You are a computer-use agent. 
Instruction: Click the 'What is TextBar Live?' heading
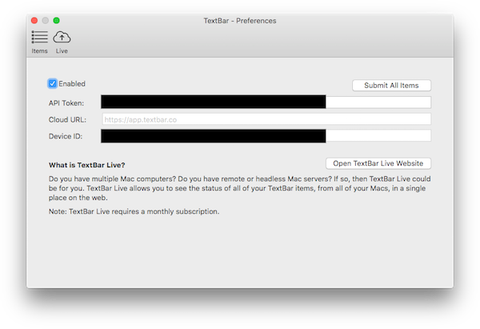tap(86, 165)
